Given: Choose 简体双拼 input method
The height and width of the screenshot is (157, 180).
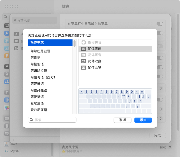Looking at the screenshot, I should click(115, 61).
